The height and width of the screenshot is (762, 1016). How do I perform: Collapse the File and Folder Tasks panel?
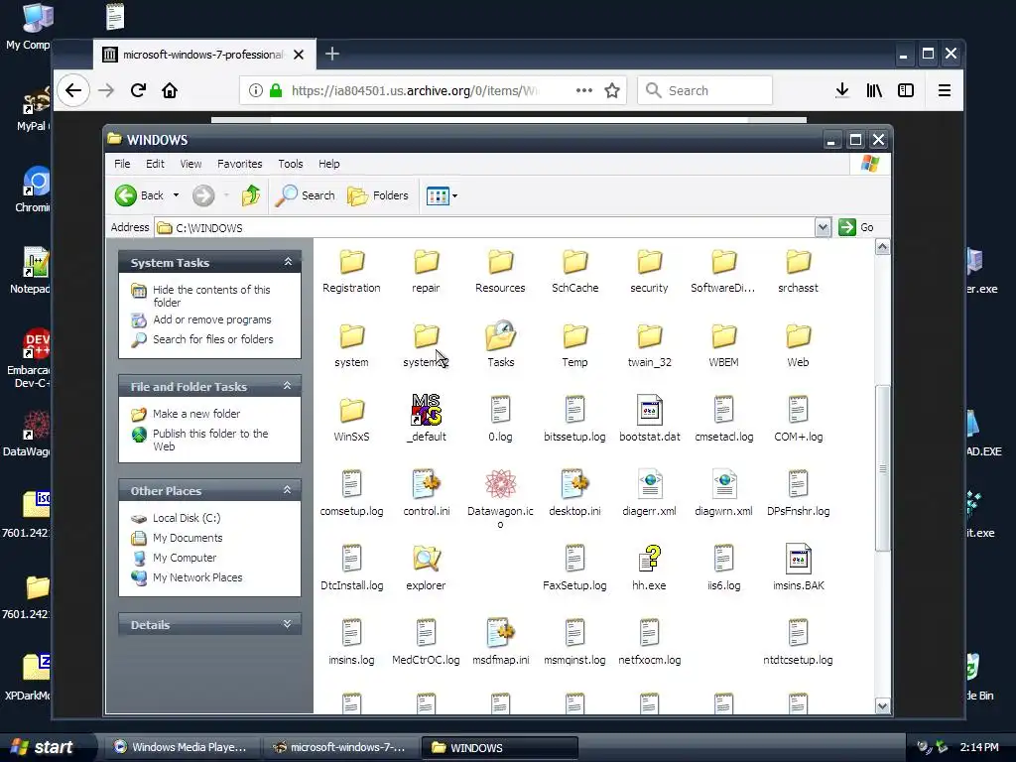[287, 386]
